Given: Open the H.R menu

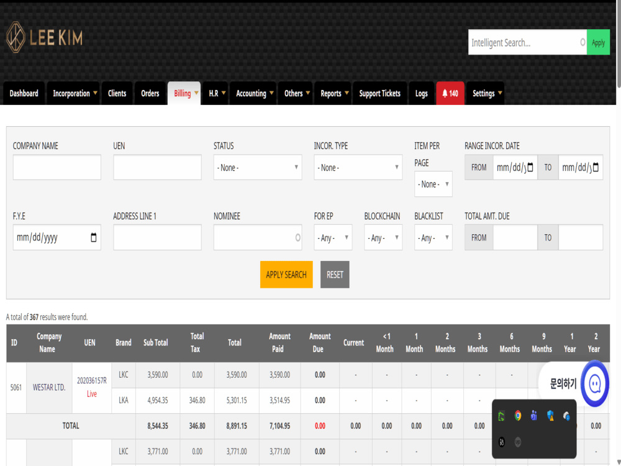Looking at the screenshot, I should tap(215, 94).
